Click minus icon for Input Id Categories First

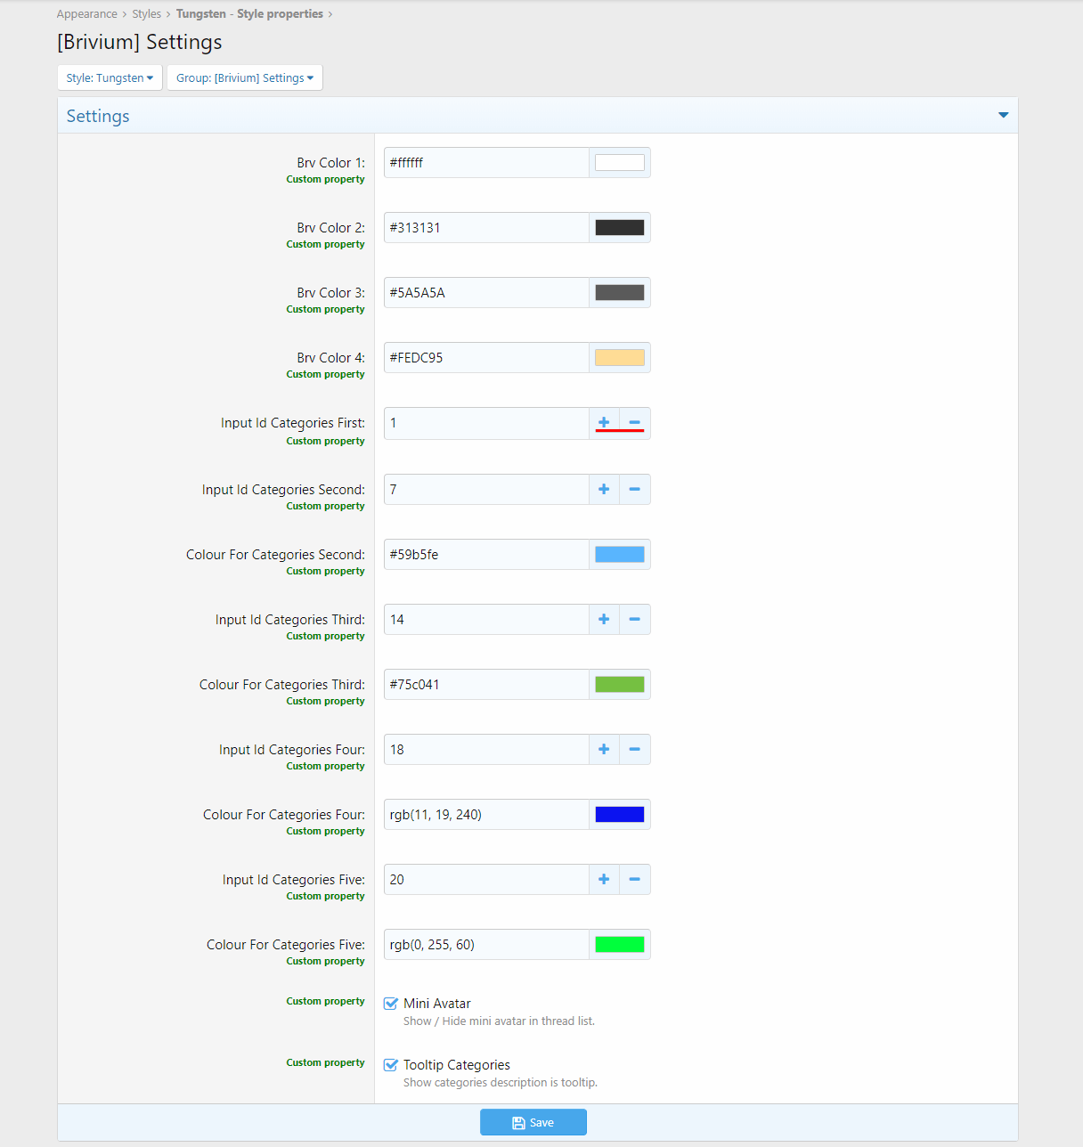coord(635,422)
